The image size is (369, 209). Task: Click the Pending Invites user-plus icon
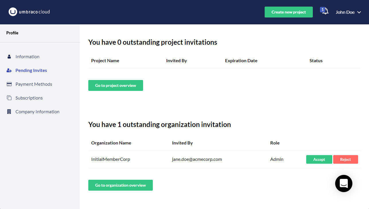coord(9,70)
